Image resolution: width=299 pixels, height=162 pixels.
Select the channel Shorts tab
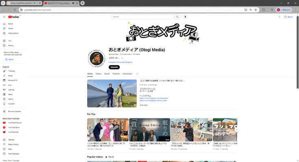pos(107,74)
